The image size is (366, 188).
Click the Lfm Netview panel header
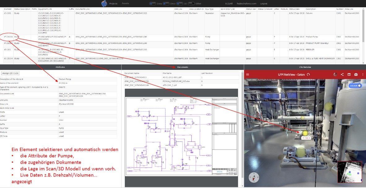point(305,67)
